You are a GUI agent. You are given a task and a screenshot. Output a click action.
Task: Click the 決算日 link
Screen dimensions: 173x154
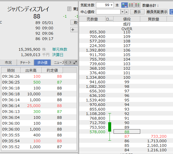tap(58, 55)
